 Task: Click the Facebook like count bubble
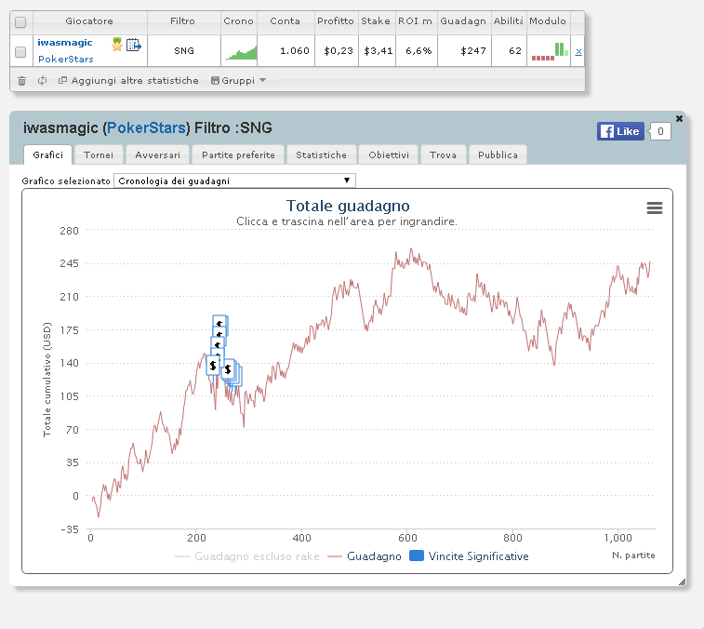tap(660, 131)
